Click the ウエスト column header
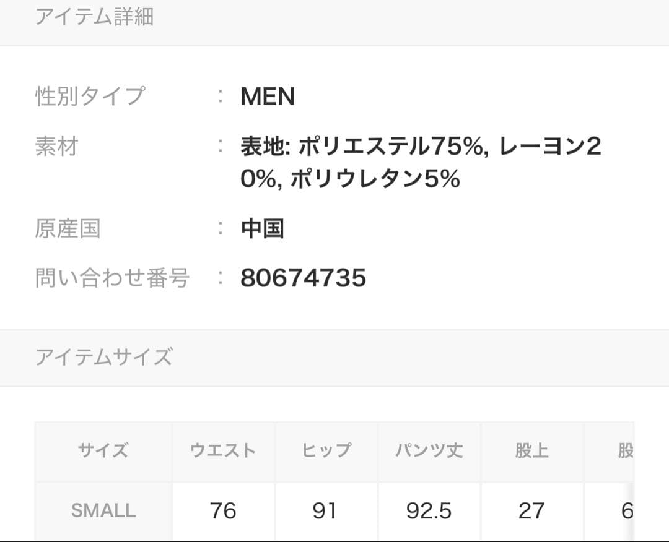Screen dimensions: 669x542 point(223,450)
